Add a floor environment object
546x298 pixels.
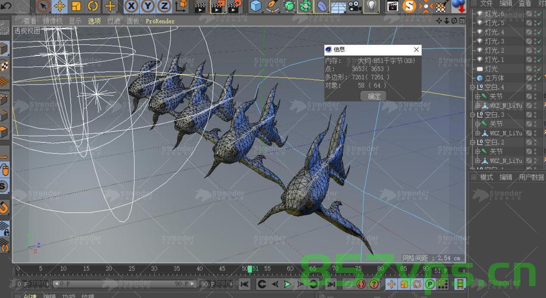pyautogui.click(x=338, y=7)
